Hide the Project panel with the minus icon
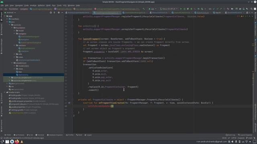Image resolution: width=257 pixels, height=144 pixels. tap(62, 12)
